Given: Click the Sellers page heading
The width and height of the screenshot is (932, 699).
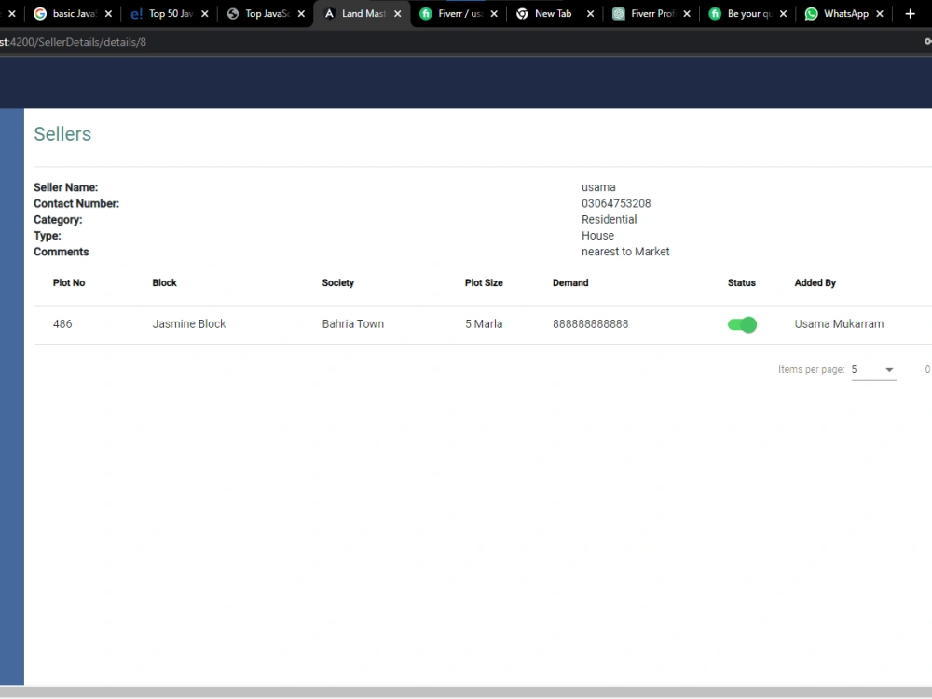Looking at the screenshot, I should (x=62, y=134).
